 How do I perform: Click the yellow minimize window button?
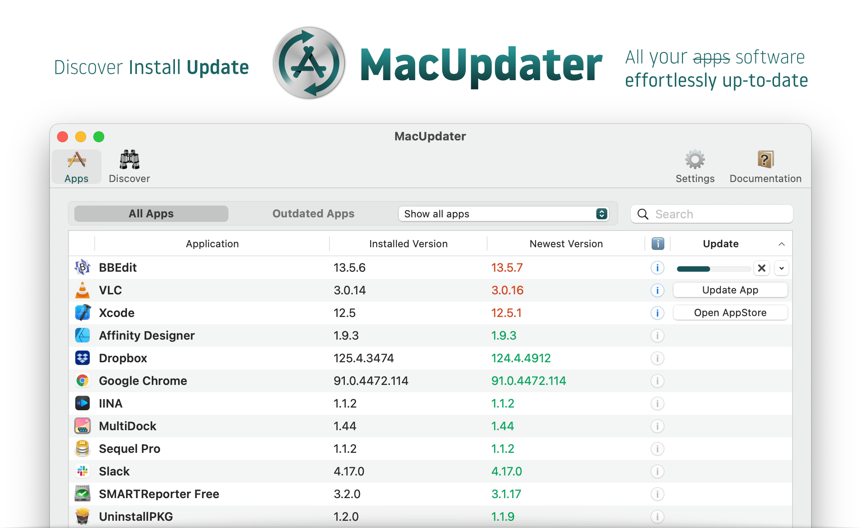[x=81, y=137]
